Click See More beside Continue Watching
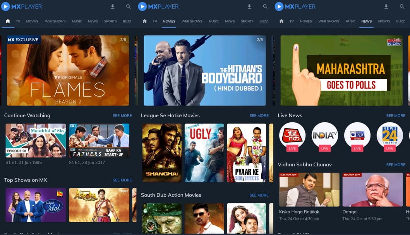Viewport: 410px width, 235px height. [122, 115]
